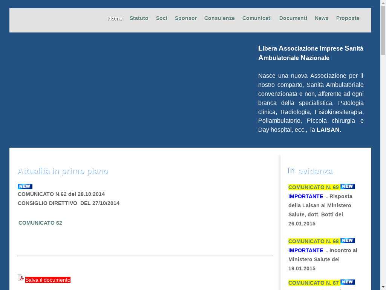Navigate to the Sponsor section
The height and width of the screenshot is (290, 386).
click(x=185, y=18)
